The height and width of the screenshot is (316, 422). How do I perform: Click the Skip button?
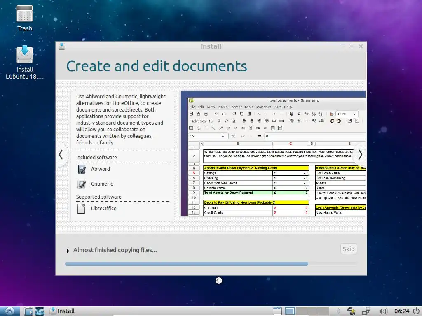tap(349, 249)
